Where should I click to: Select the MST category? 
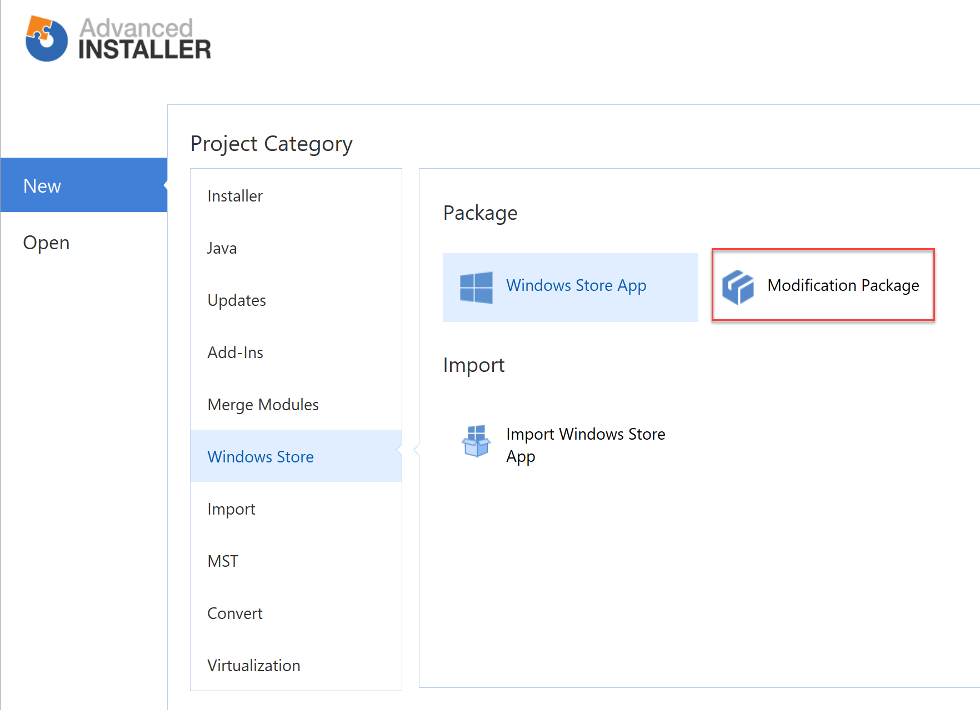222,561
